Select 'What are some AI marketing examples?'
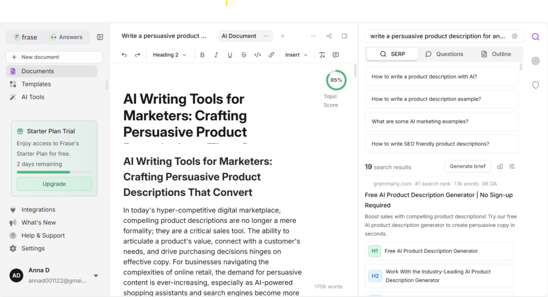548x297 pixels. coord(442,121)
